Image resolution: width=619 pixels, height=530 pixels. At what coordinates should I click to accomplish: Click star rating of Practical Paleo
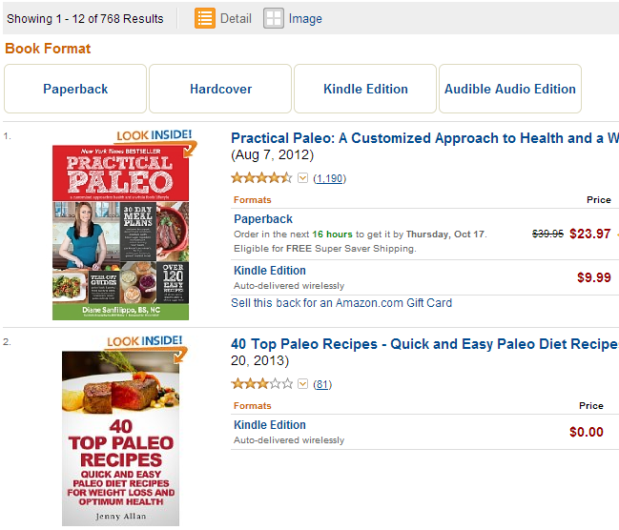(x=261, y=178)
